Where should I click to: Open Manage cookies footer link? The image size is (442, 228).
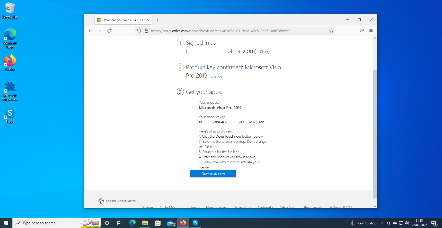(x=217, y=207)
